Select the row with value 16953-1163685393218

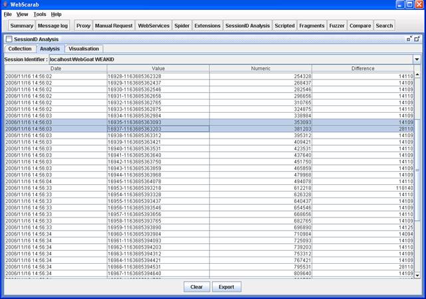[158, 188]
